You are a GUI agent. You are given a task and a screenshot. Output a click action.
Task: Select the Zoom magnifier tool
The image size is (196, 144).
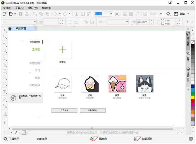tap(5, 51)
